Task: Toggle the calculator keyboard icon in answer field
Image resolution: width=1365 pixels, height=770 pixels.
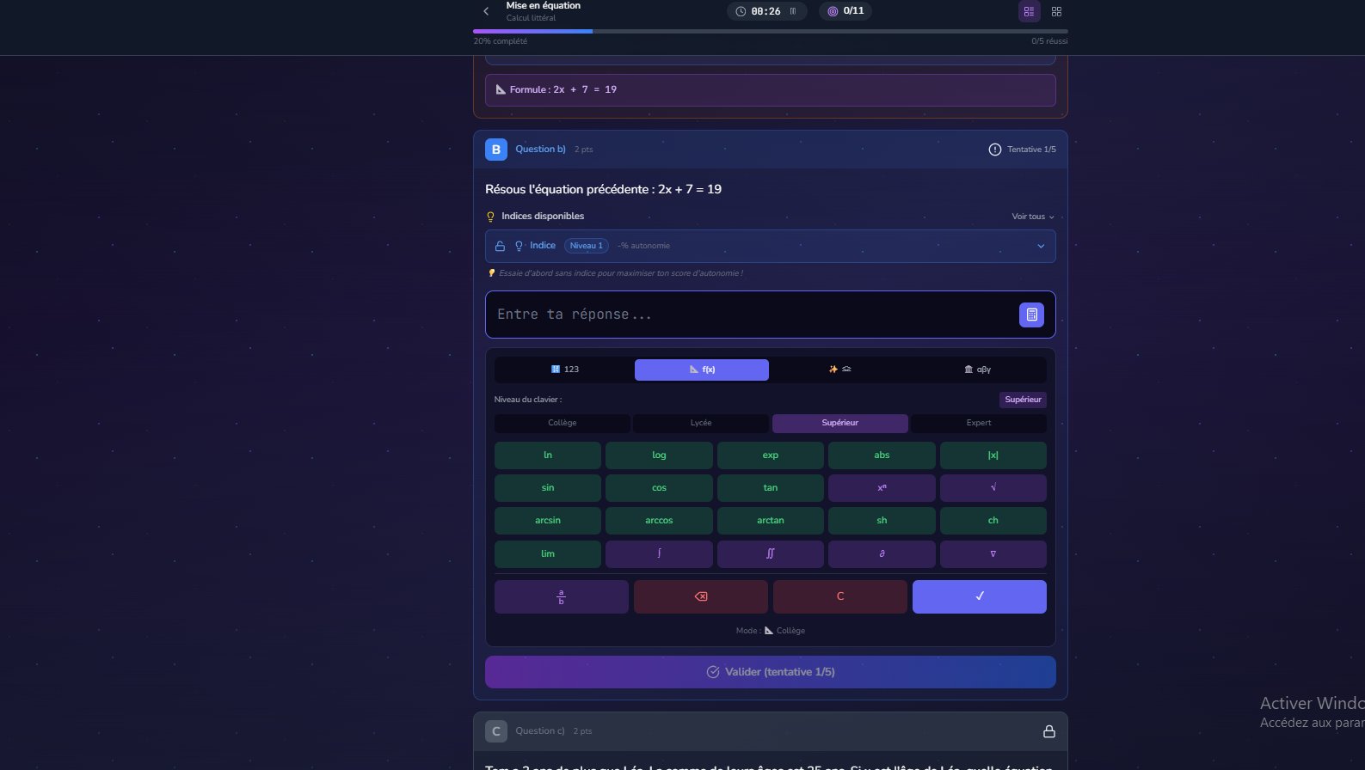Action: coord(1031,315)
